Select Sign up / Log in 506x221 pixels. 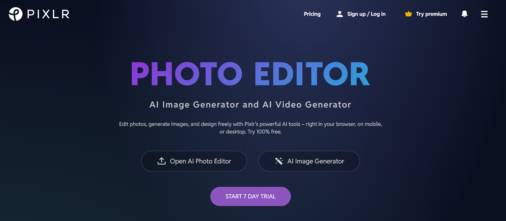pyautogui.click(x=366, y=14)
